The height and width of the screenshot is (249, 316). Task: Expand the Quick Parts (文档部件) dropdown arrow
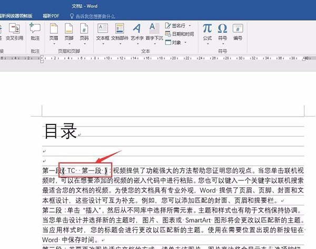[x=120, y=44]
